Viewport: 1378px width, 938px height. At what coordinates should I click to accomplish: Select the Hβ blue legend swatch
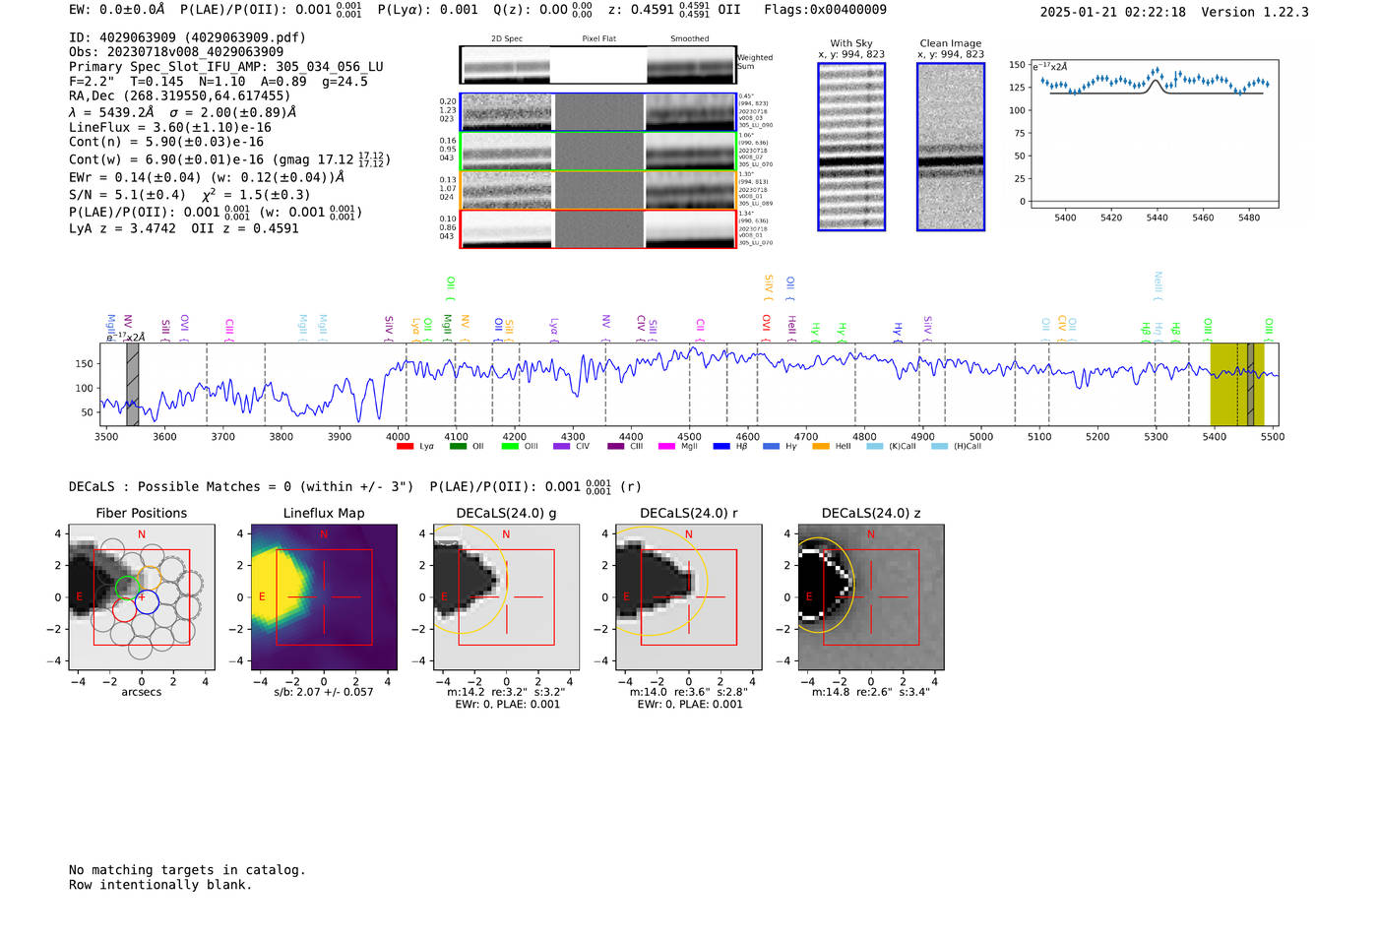pyautogui.click(x=721, y=447)
